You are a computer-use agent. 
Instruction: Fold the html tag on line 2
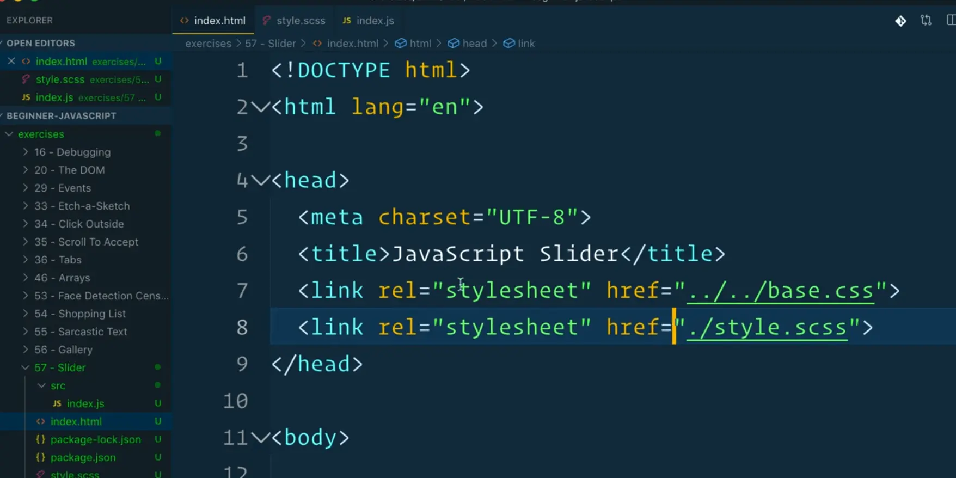(261, 107)
